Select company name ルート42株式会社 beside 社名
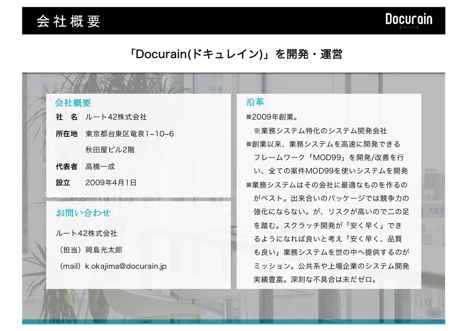The image size is (468, 331). pyautogui.click(x=116, y=117)
